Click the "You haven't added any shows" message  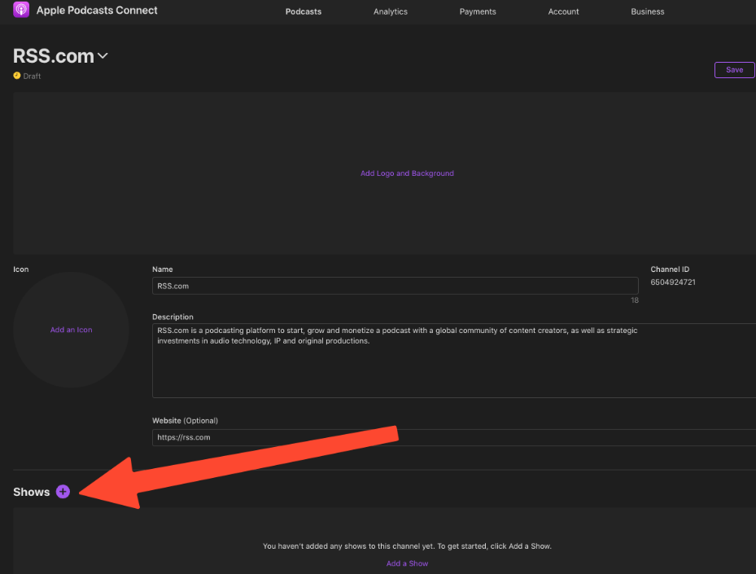pyautogui.click(x=407, y=546)
